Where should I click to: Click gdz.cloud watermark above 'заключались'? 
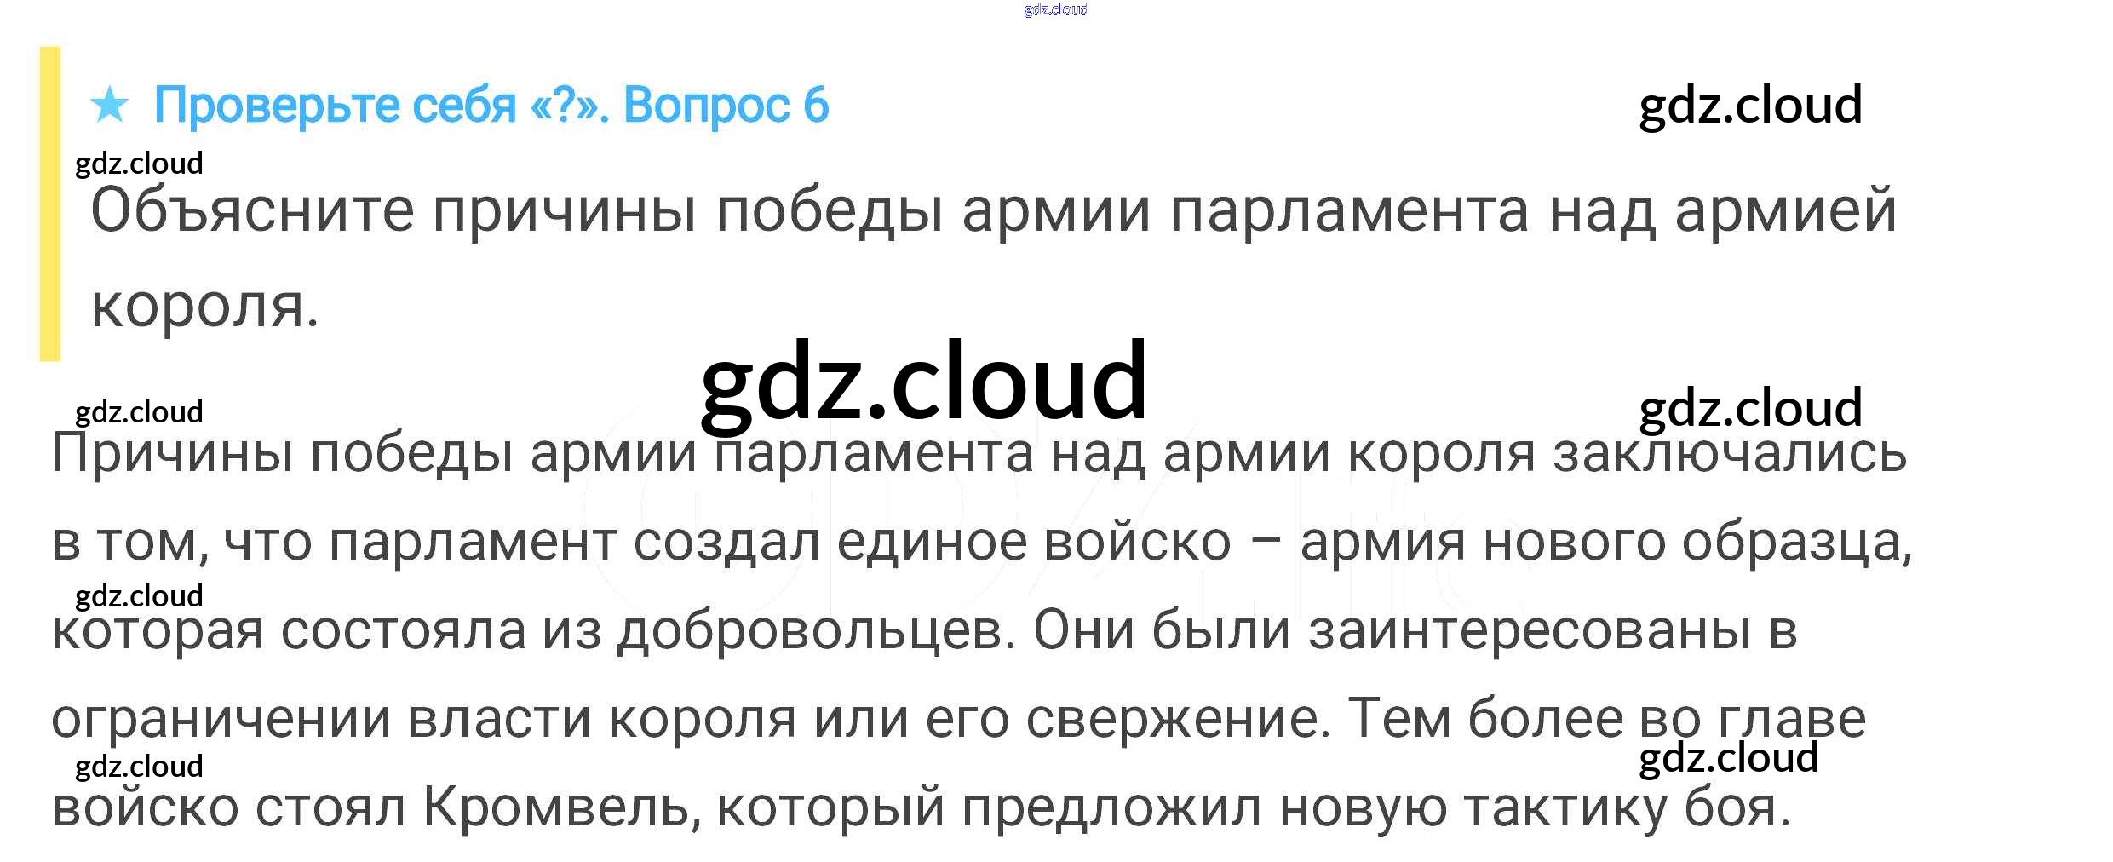pyautogui.click(x=1750, y=408)
